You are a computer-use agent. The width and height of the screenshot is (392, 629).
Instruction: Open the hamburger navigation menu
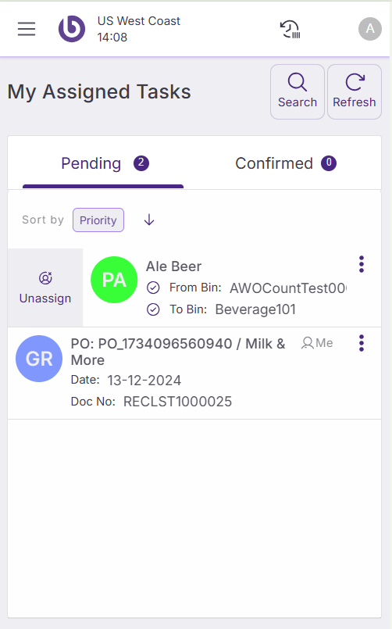pyautogui.click(x=27, y=29)
